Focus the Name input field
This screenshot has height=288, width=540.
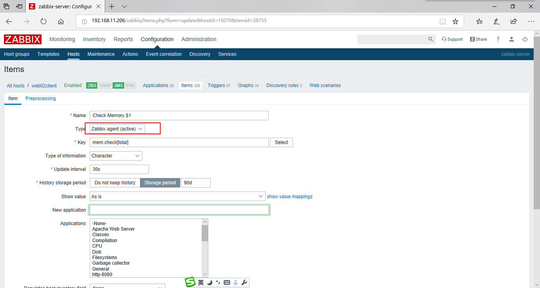click(x=179, y=116)
